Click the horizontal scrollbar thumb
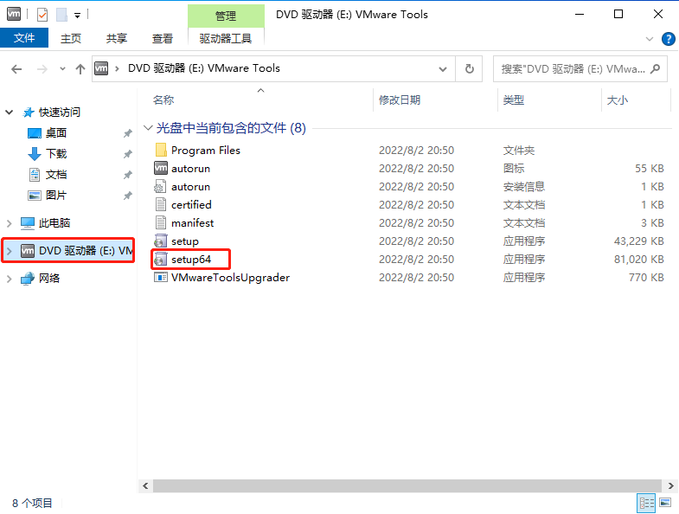 (407, 485)
